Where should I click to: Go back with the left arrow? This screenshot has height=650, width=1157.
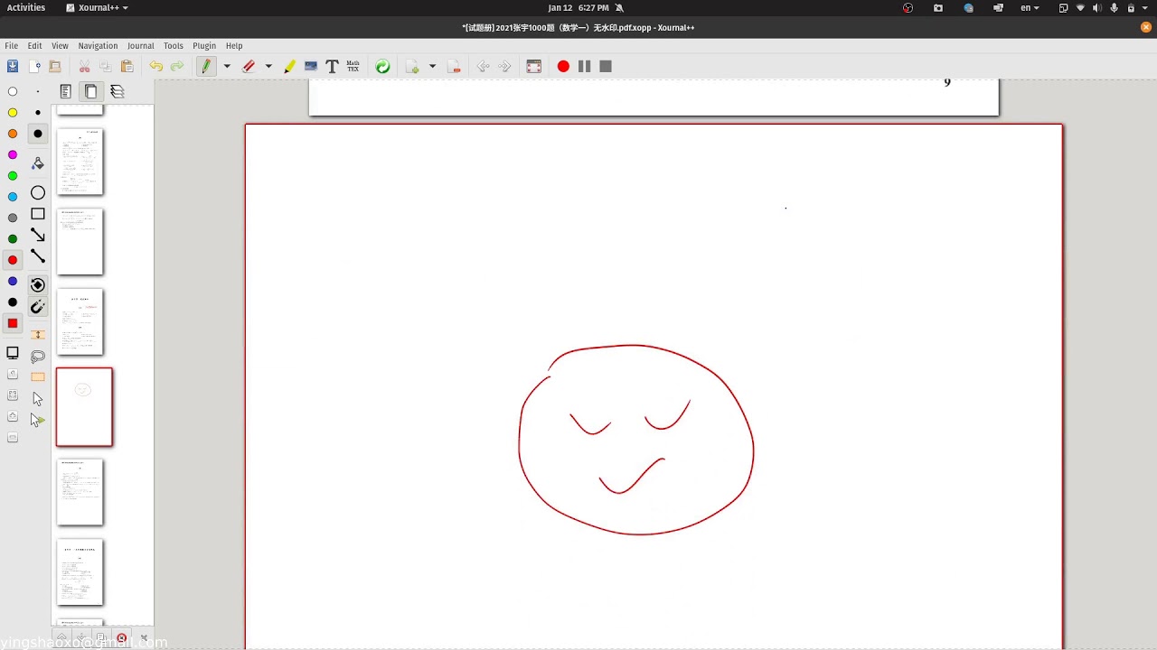(x=484, y=66)
